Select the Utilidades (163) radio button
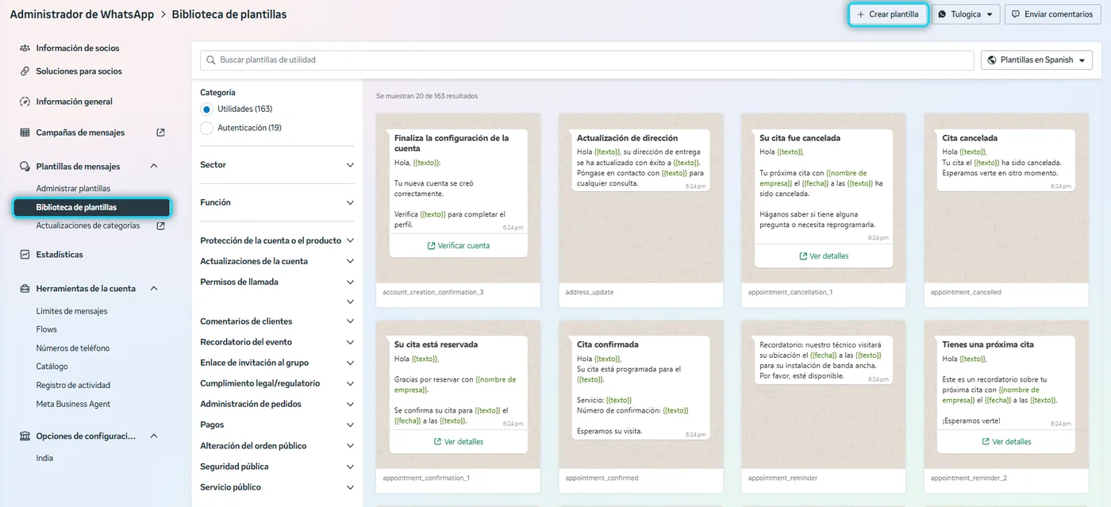Viewport: 1111px width, 507px height. point(206,109)
